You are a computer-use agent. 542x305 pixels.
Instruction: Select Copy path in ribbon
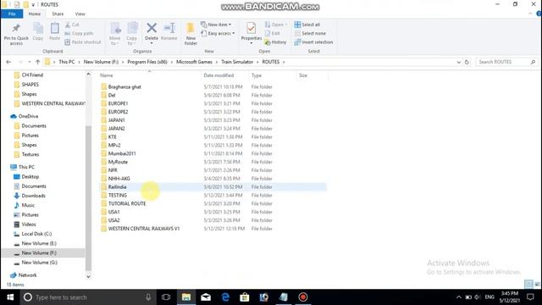click(79, 33)
